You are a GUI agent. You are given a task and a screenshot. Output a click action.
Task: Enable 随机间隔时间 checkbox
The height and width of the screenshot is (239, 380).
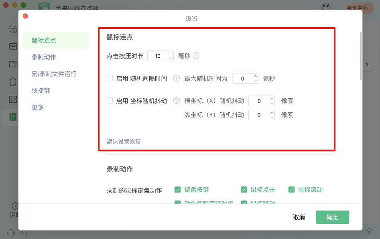click(x=110, y=78)
